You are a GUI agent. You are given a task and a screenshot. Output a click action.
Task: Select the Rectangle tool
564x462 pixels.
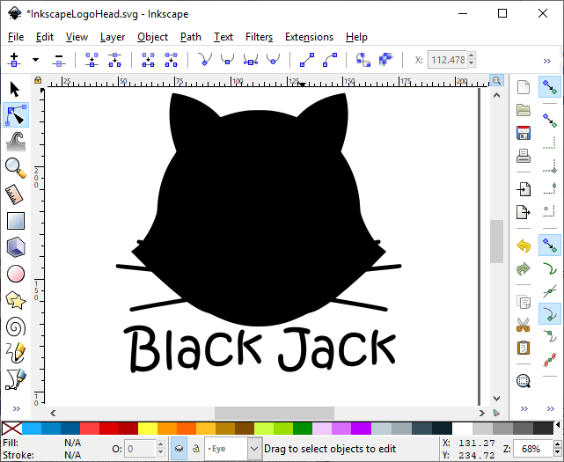(x=16, y=221)
